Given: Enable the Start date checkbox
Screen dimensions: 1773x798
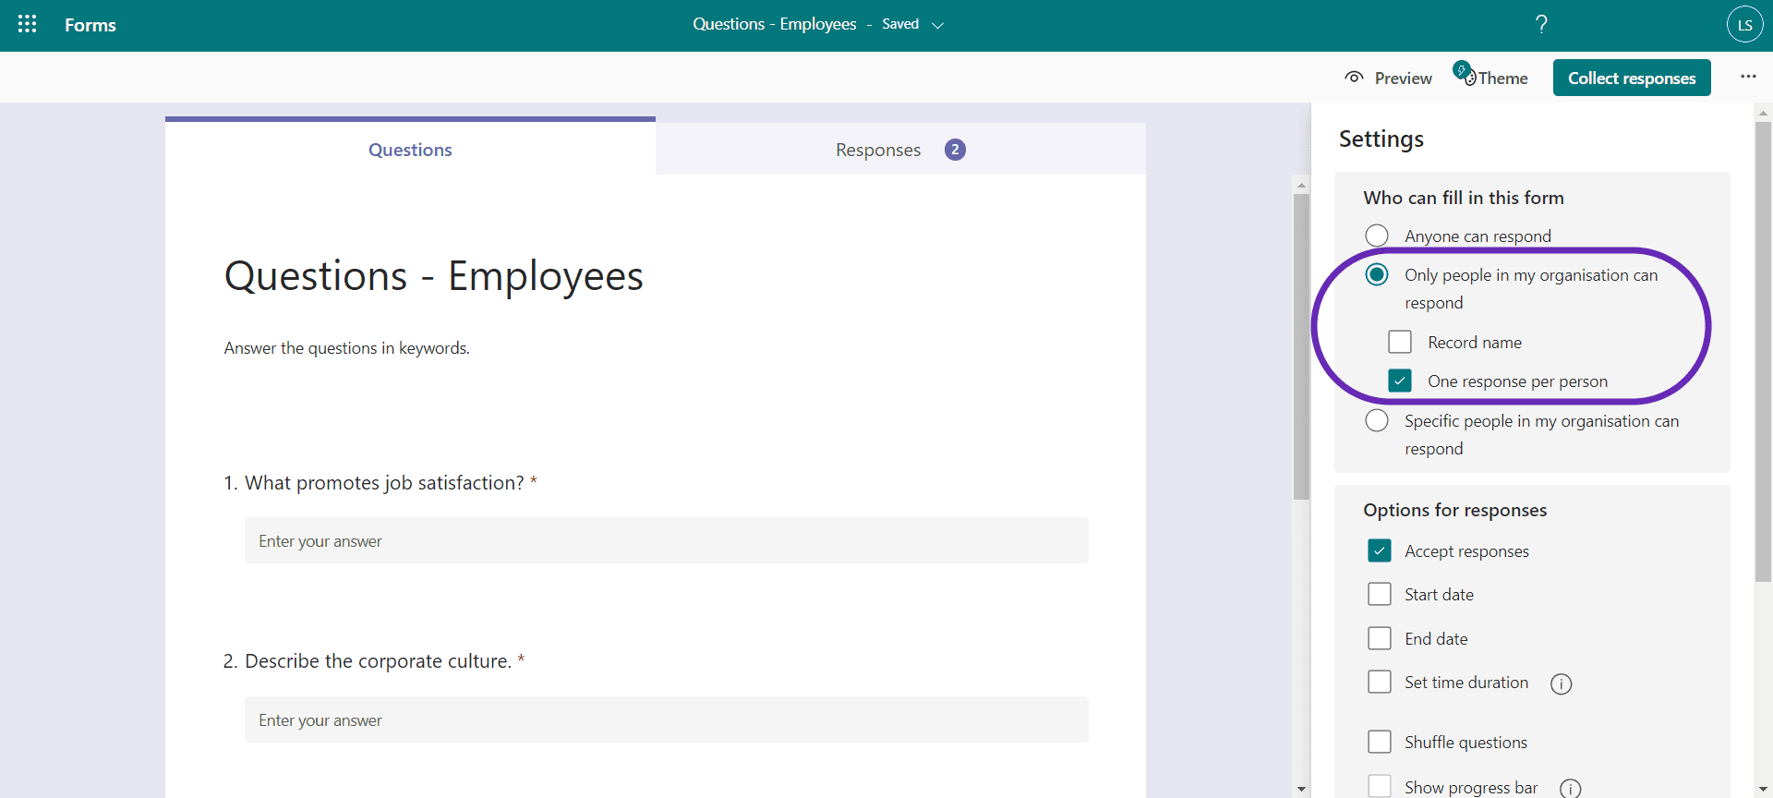Looking at the screenshot, I should coord(1380,594).
